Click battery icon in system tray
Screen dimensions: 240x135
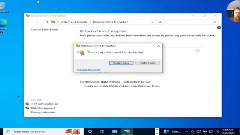pyautogui.click(x=205, y=132)
